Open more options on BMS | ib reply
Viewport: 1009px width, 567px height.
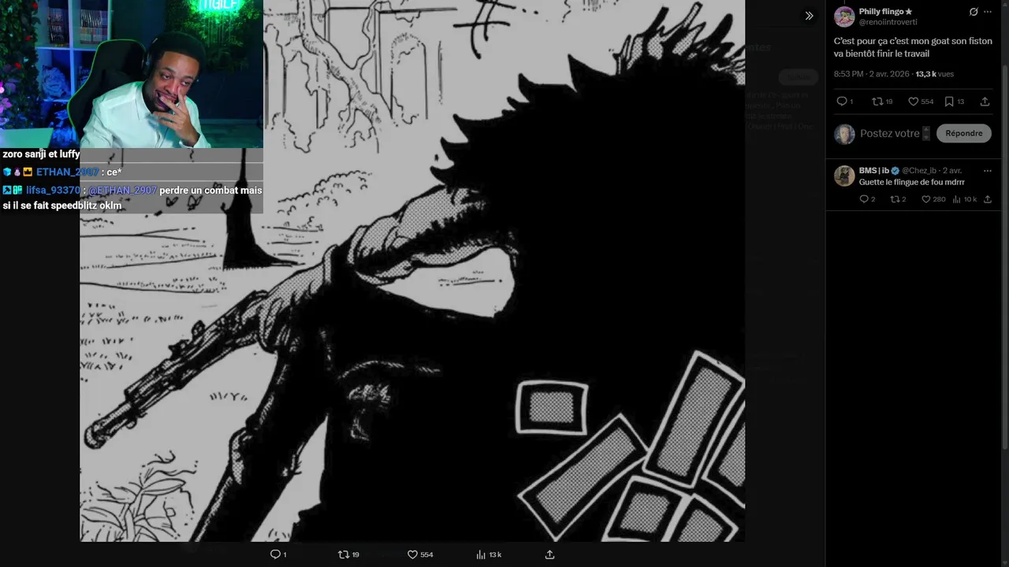click(988, 170)
